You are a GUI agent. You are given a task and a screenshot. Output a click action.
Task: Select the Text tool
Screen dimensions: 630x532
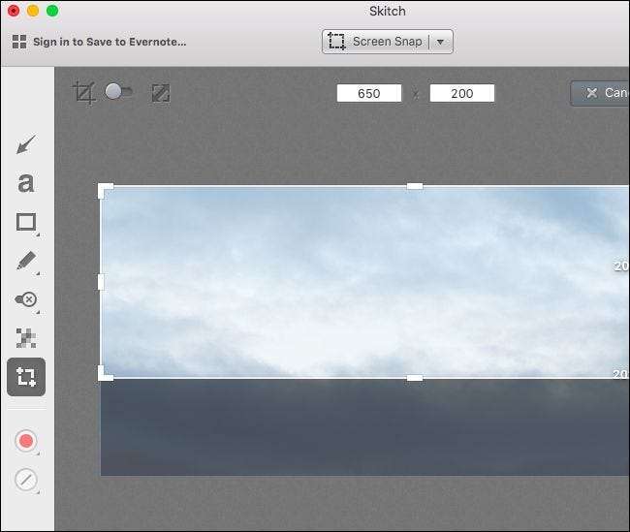(26, 182)
